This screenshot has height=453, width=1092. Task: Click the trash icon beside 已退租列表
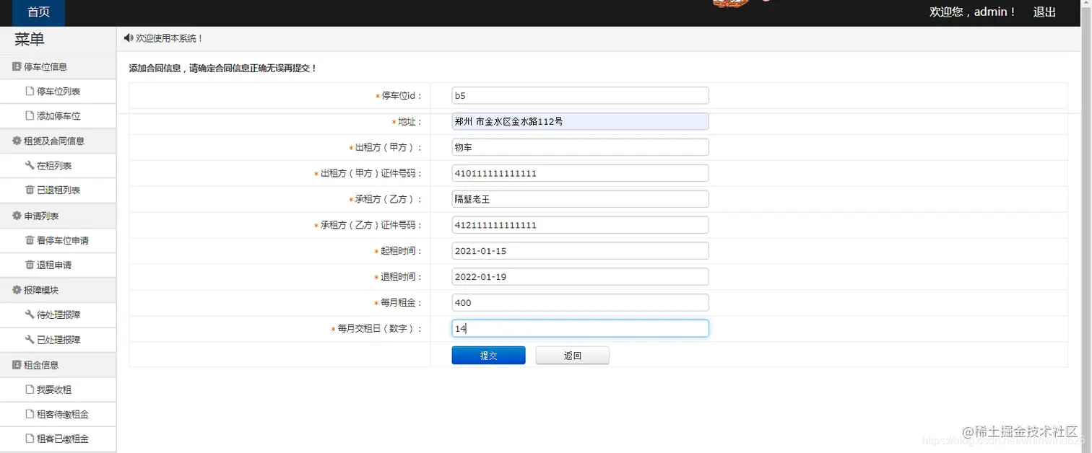(x=30, y=190)
